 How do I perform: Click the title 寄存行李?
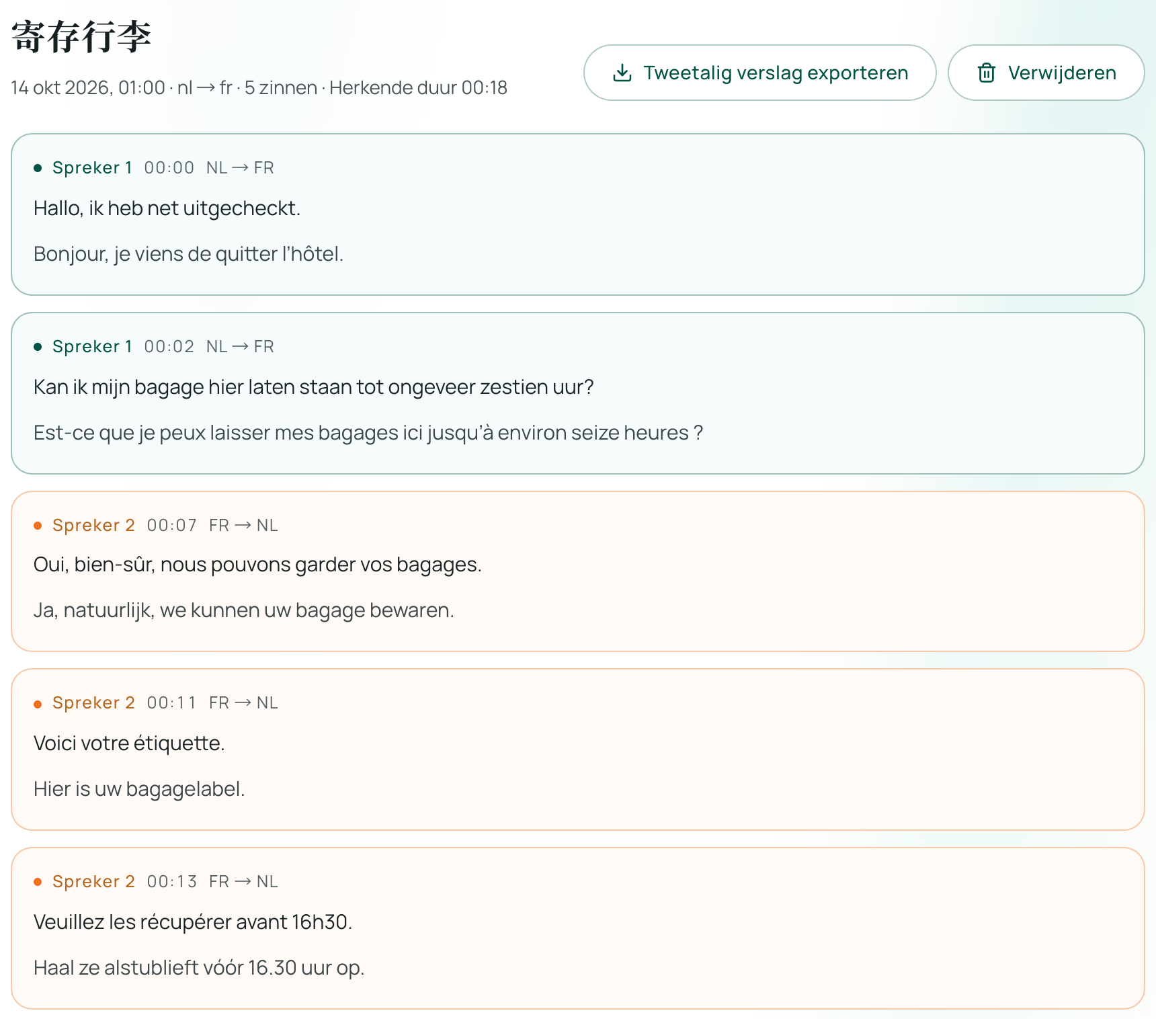coord(81,36)
